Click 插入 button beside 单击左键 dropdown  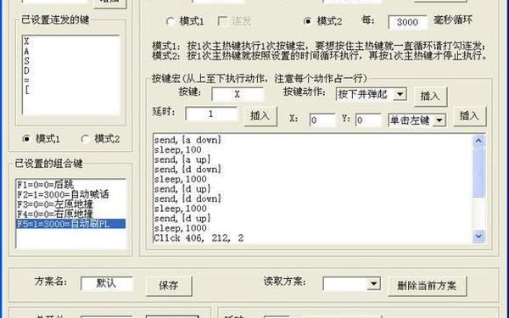[469, 116]
